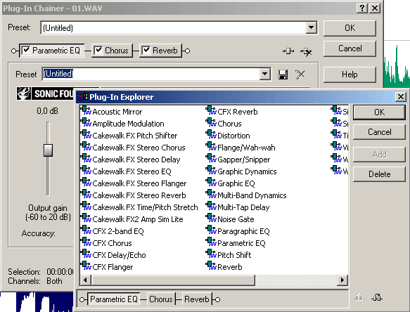Viewport: 410px width, 312px height.
Task: Toggle the Chorus checkbox in the chain
Action: (x=98, y=50)
